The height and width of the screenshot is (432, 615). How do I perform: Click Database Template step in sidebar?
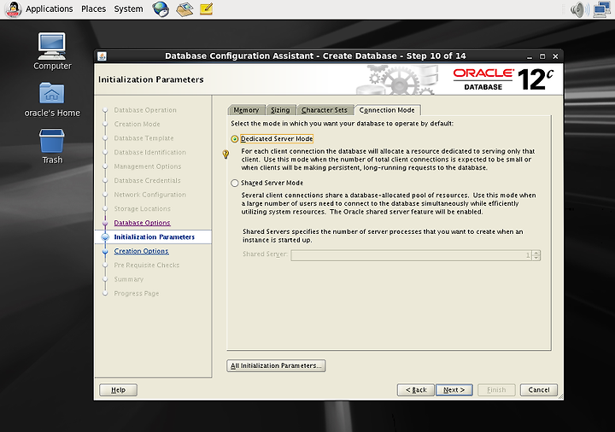click(x=143, y=138)
